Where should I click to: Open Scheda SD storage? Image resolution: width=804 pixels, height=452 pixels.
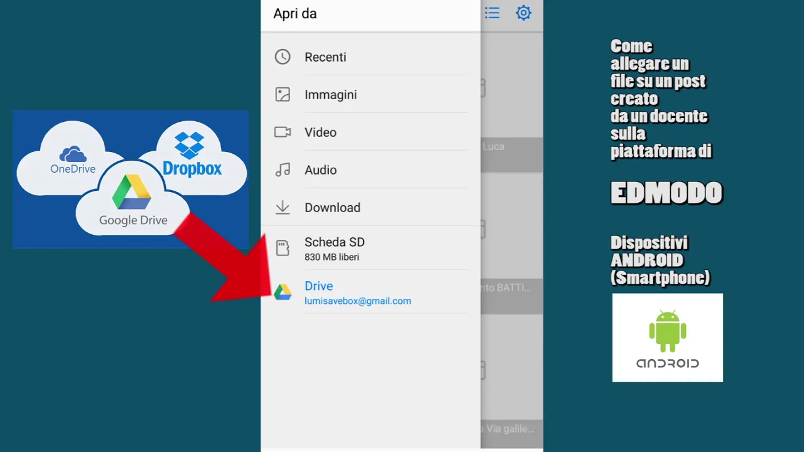tap(371, 249)
